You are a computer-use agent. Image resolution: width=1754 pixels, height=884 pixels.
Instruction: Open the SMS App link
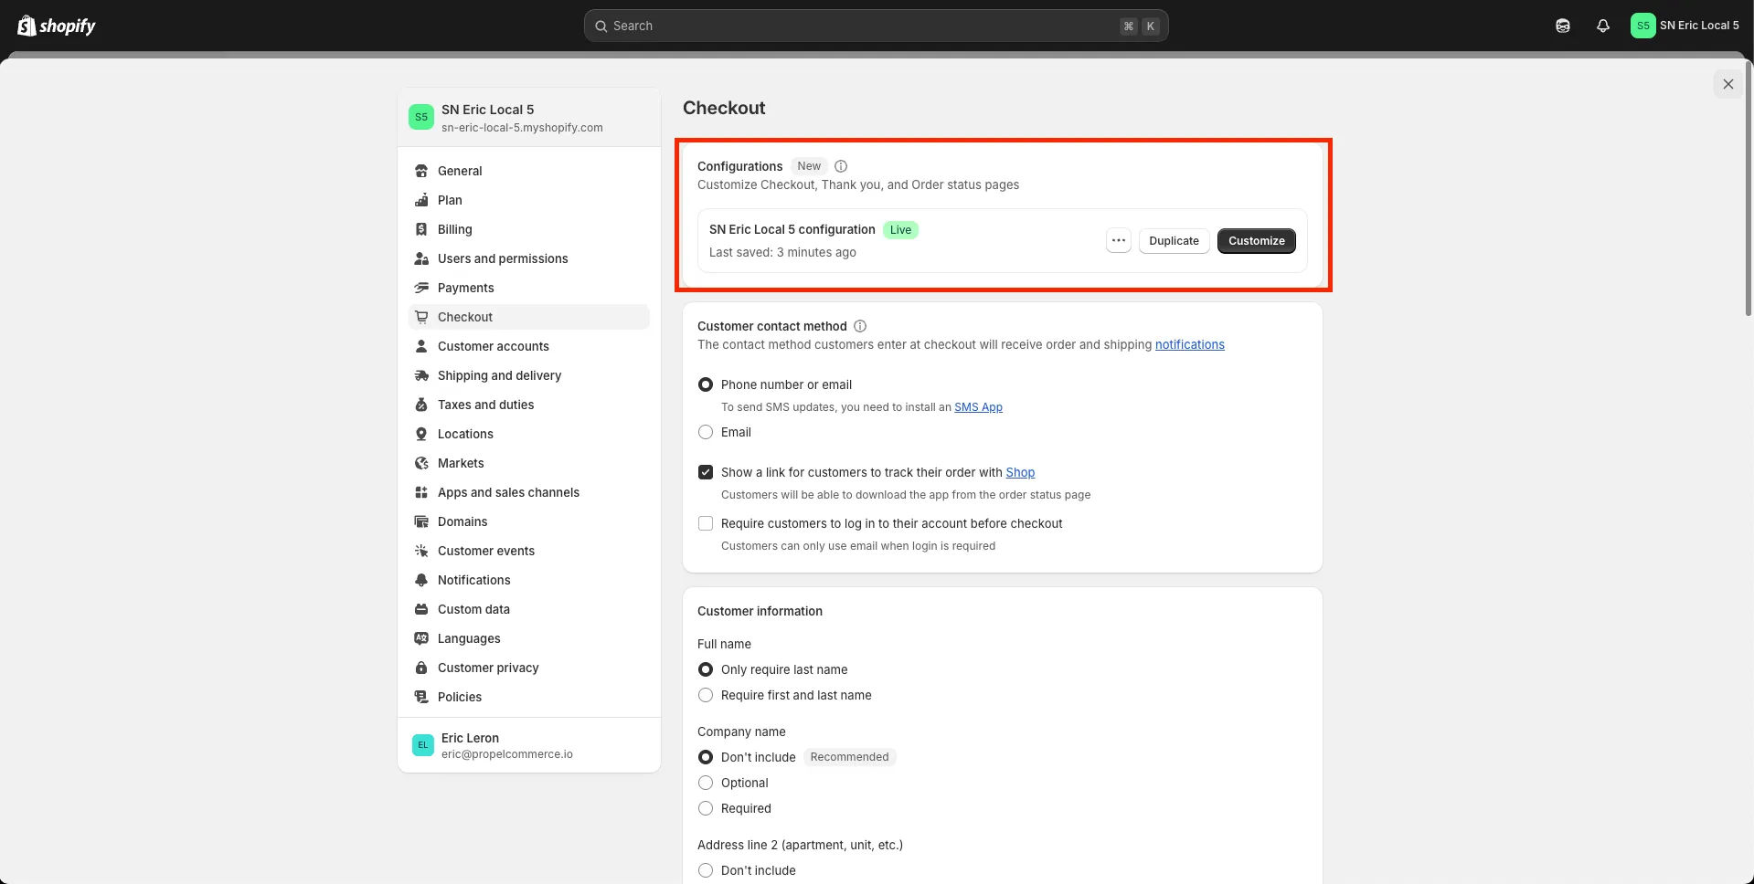click(x=978, y=407)
